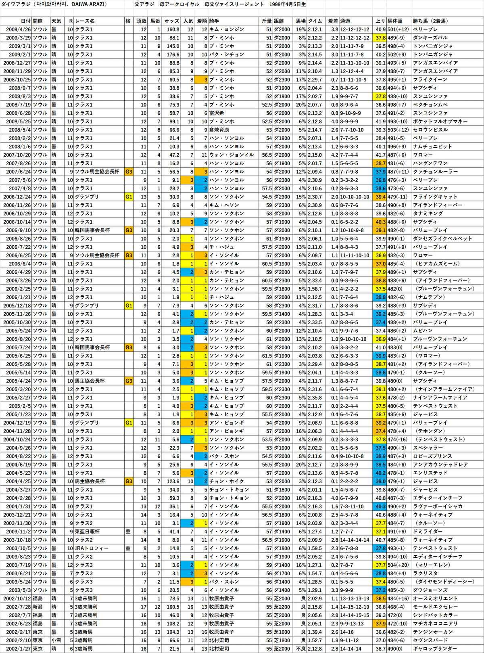The width and height of the screenshot is (484, 653).
Task: Click the winner cell ラクリスタ
Action: (x=425, y=573)
